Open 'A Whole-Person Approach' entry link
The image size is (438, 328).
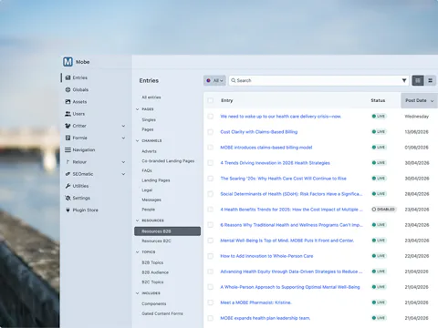(290, 287)
